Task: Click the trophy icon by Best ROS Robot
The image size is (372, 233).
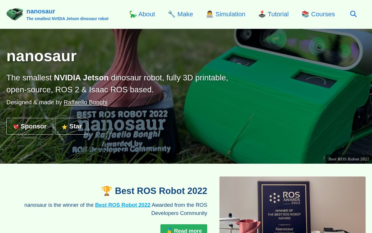Action: click(x=107, y=191)
